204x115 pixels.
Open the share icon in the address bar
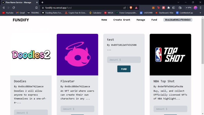[x=125, y=8]
